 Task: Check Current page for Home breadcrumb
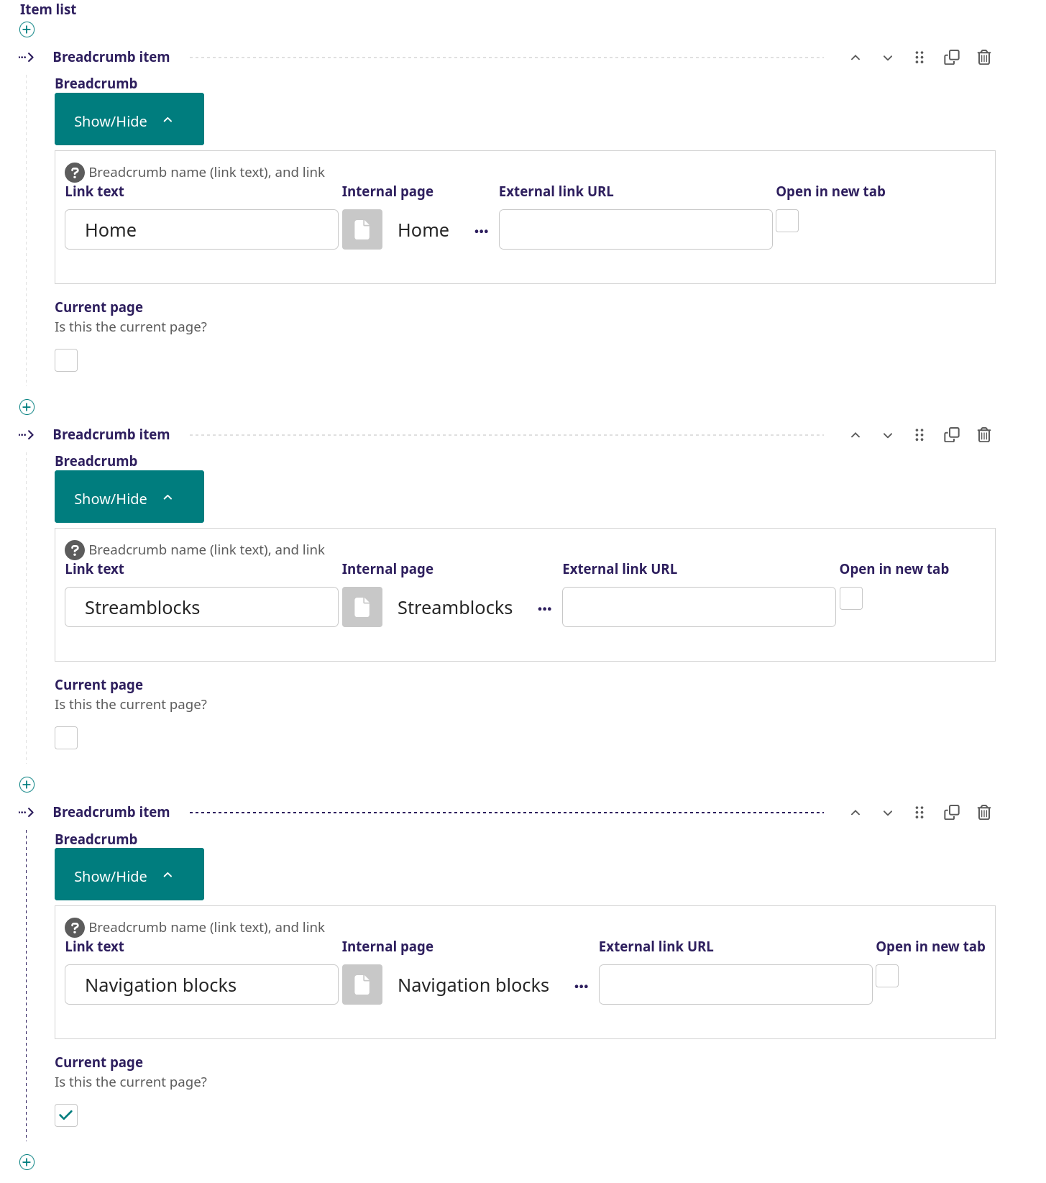[x=66, y=360]
